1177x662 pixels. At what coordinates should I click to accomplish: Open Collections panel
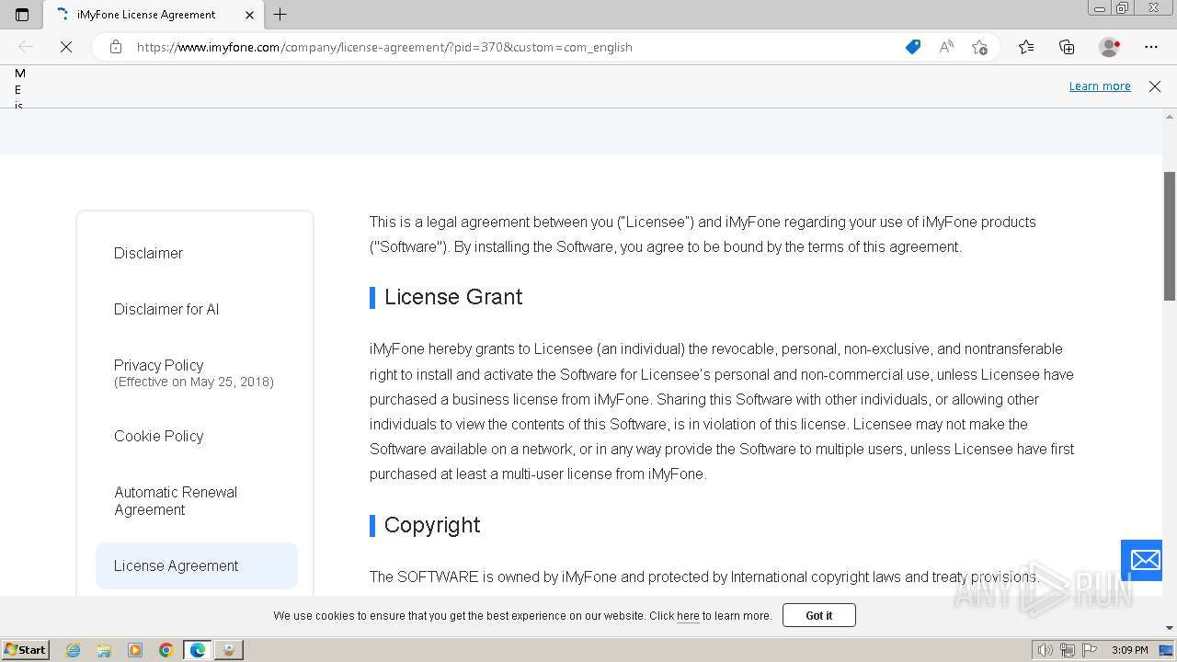[1067, 47]
